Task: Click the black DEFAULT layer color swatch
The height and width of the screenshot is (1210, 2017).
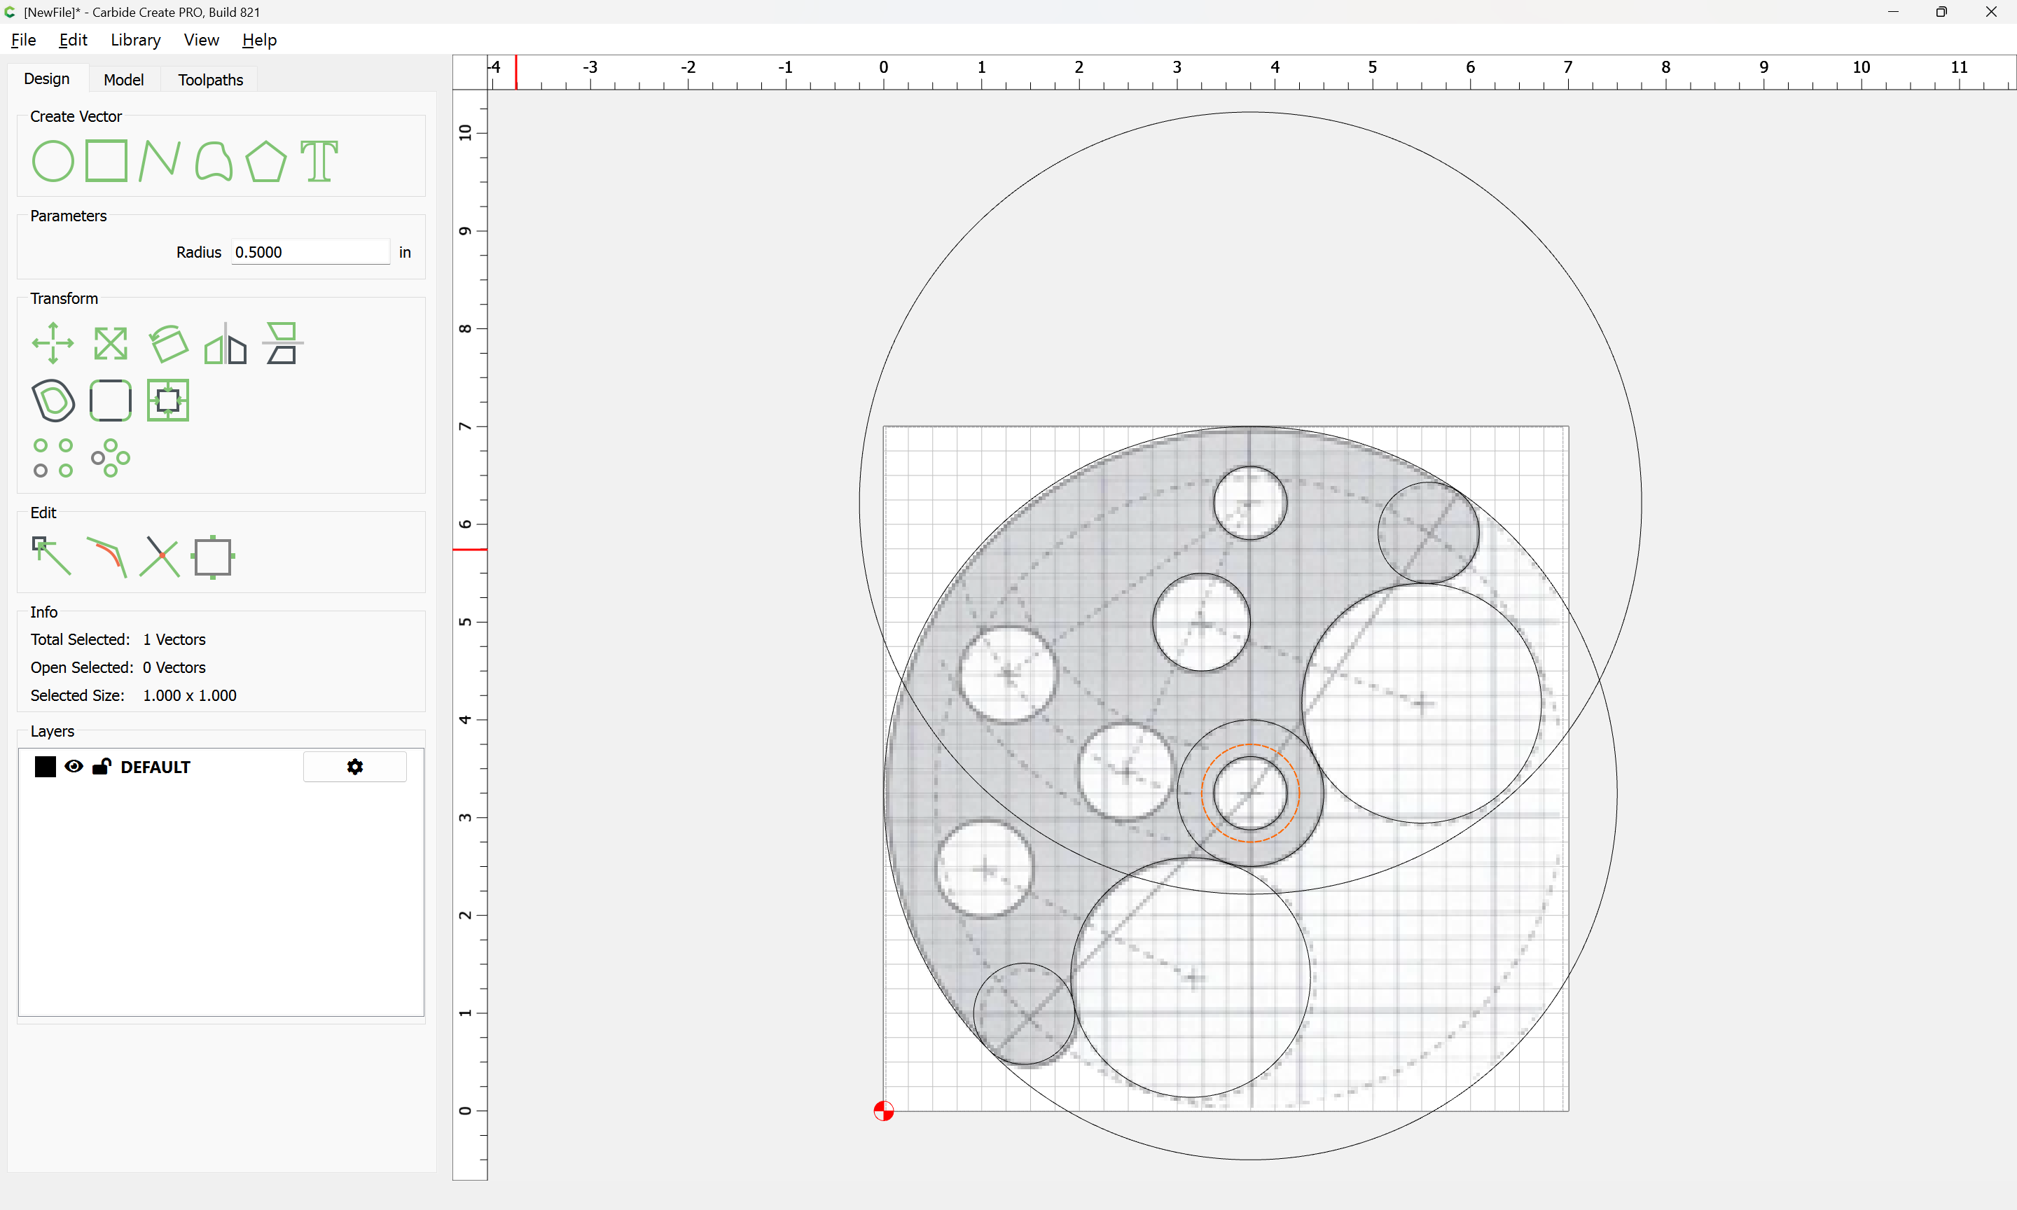Action: click(46, 767)
